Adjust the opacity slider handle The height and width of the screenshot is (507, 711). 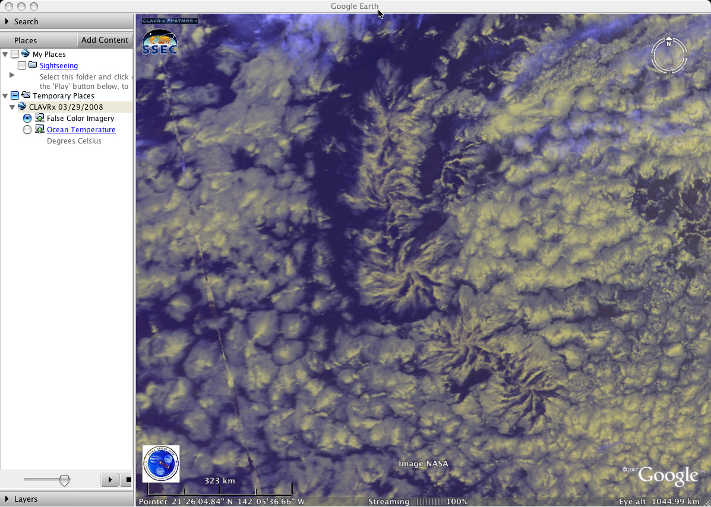click(x=65, y=480)
